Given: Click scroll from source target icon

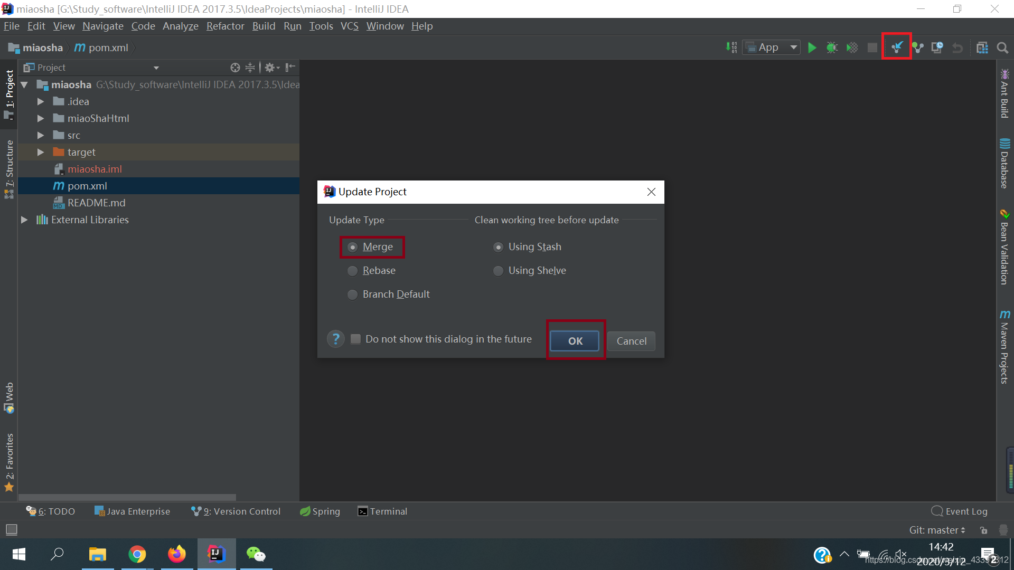Looking at the screenshot, I should [x=235, y=68].
